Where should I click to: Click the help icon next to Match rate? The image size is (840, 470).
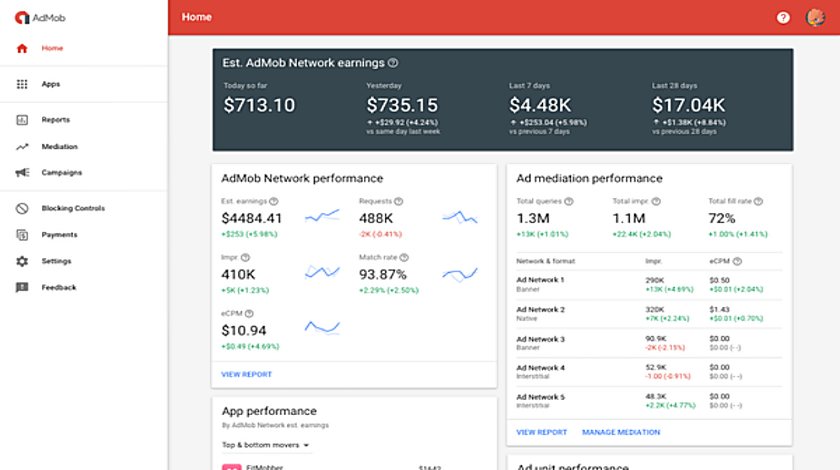click(404, 258)
